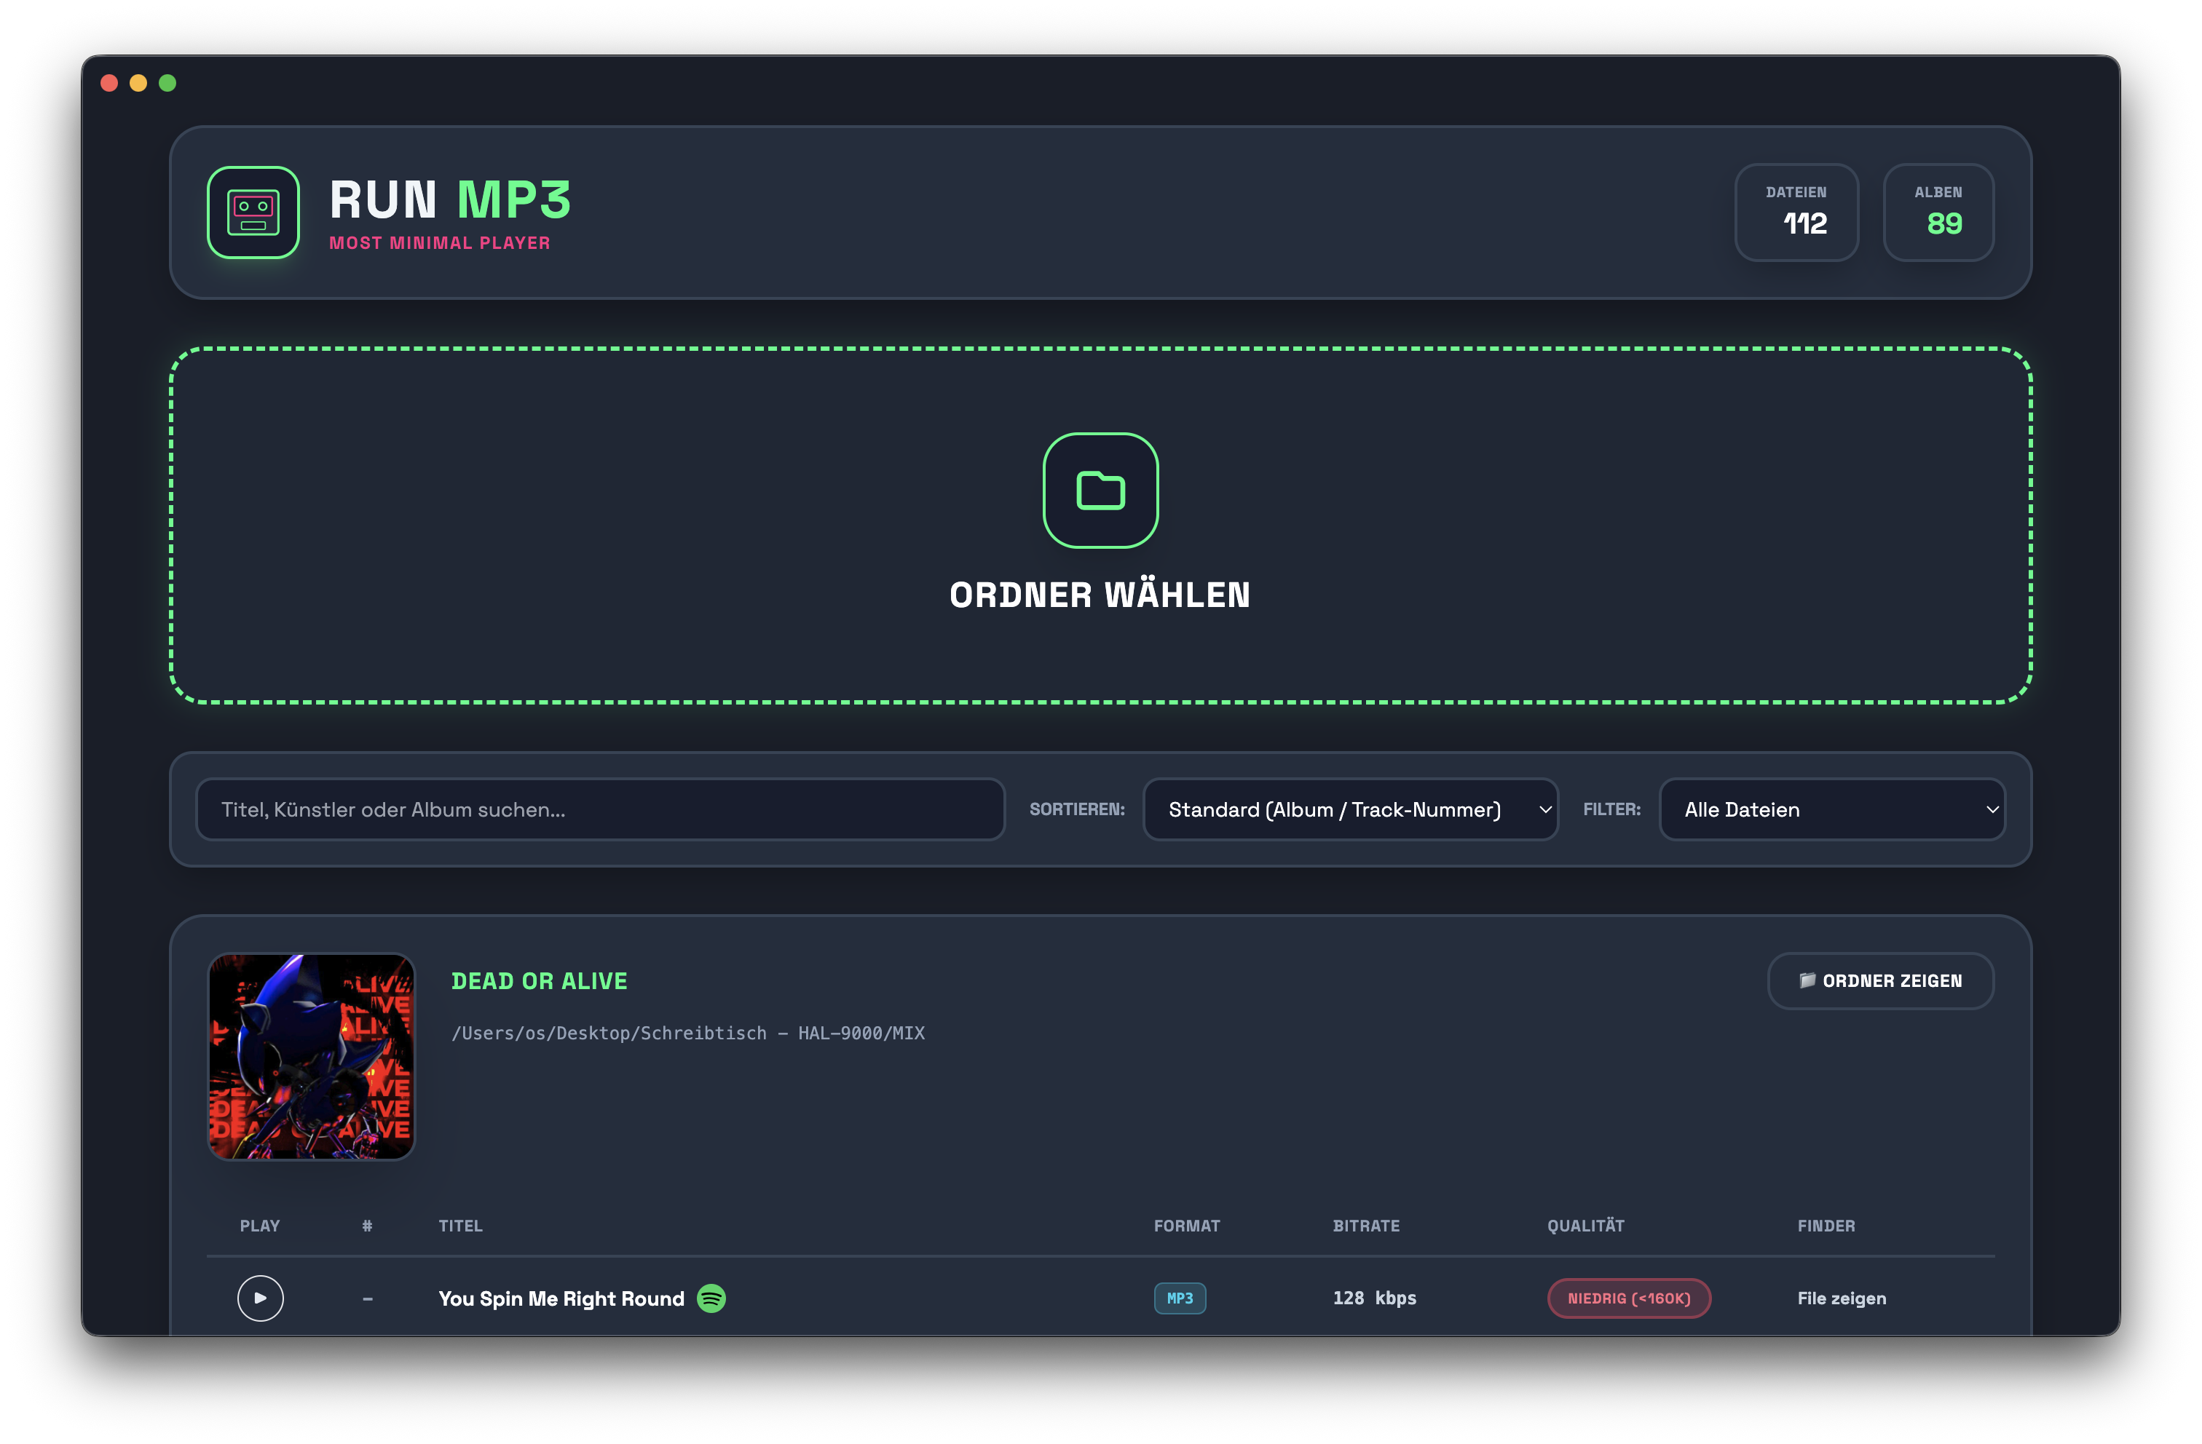The image size is (2202, 1444).
Task: Click the Most Minimal Player subtitle
Action: (440, 242)
